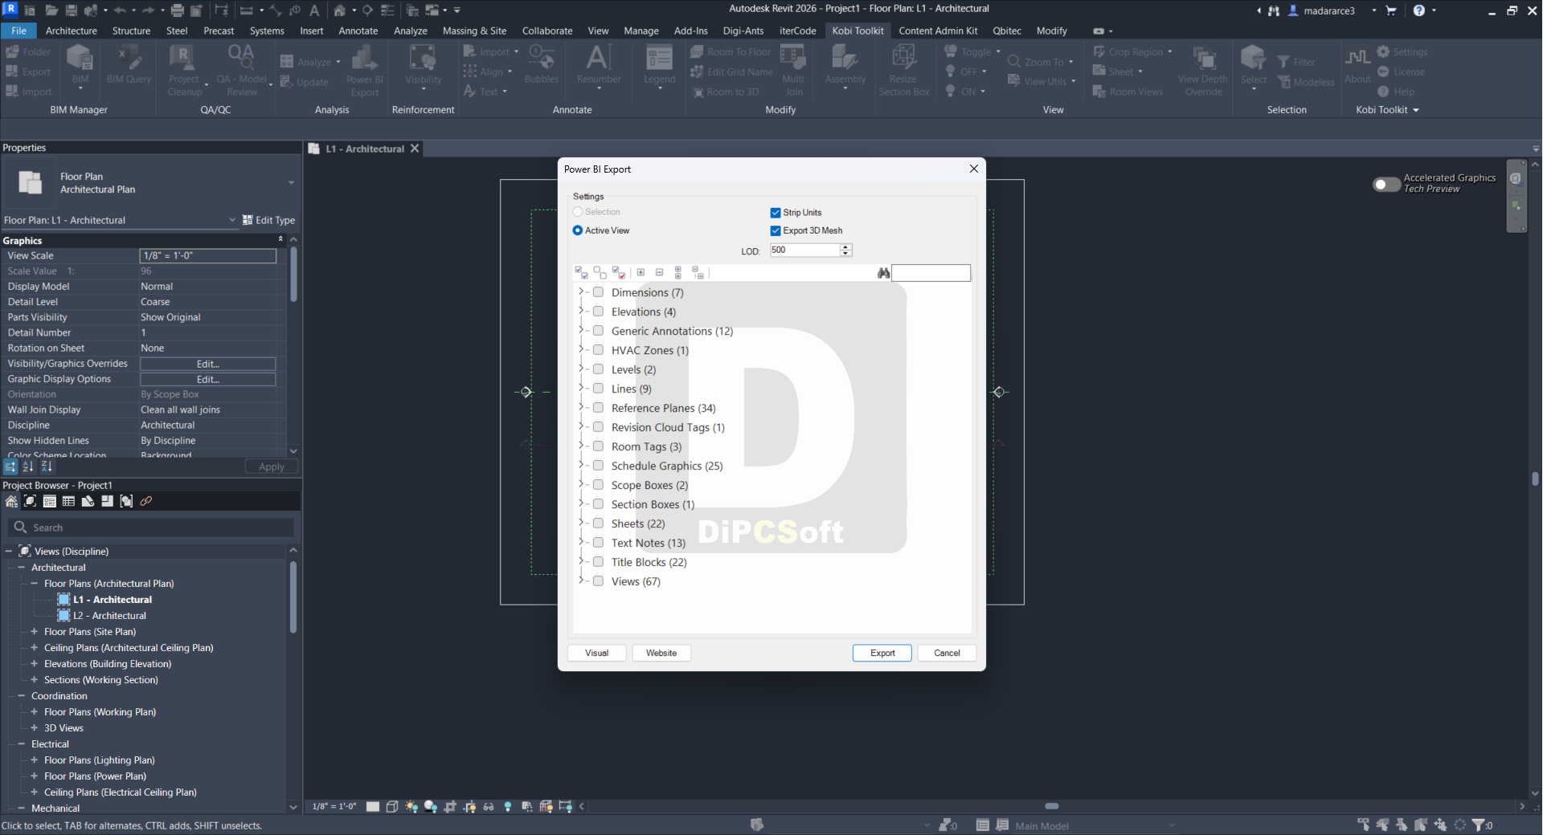
Task: Toggle the Accelerated Graphics Tech Preview switch
Action: click(x=1386, y=184)
